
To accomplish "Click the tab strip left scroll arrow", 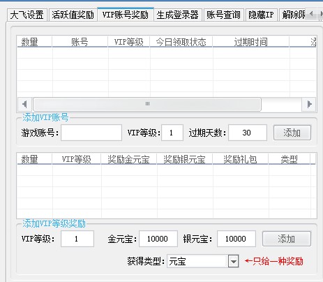I will (311, 14).
